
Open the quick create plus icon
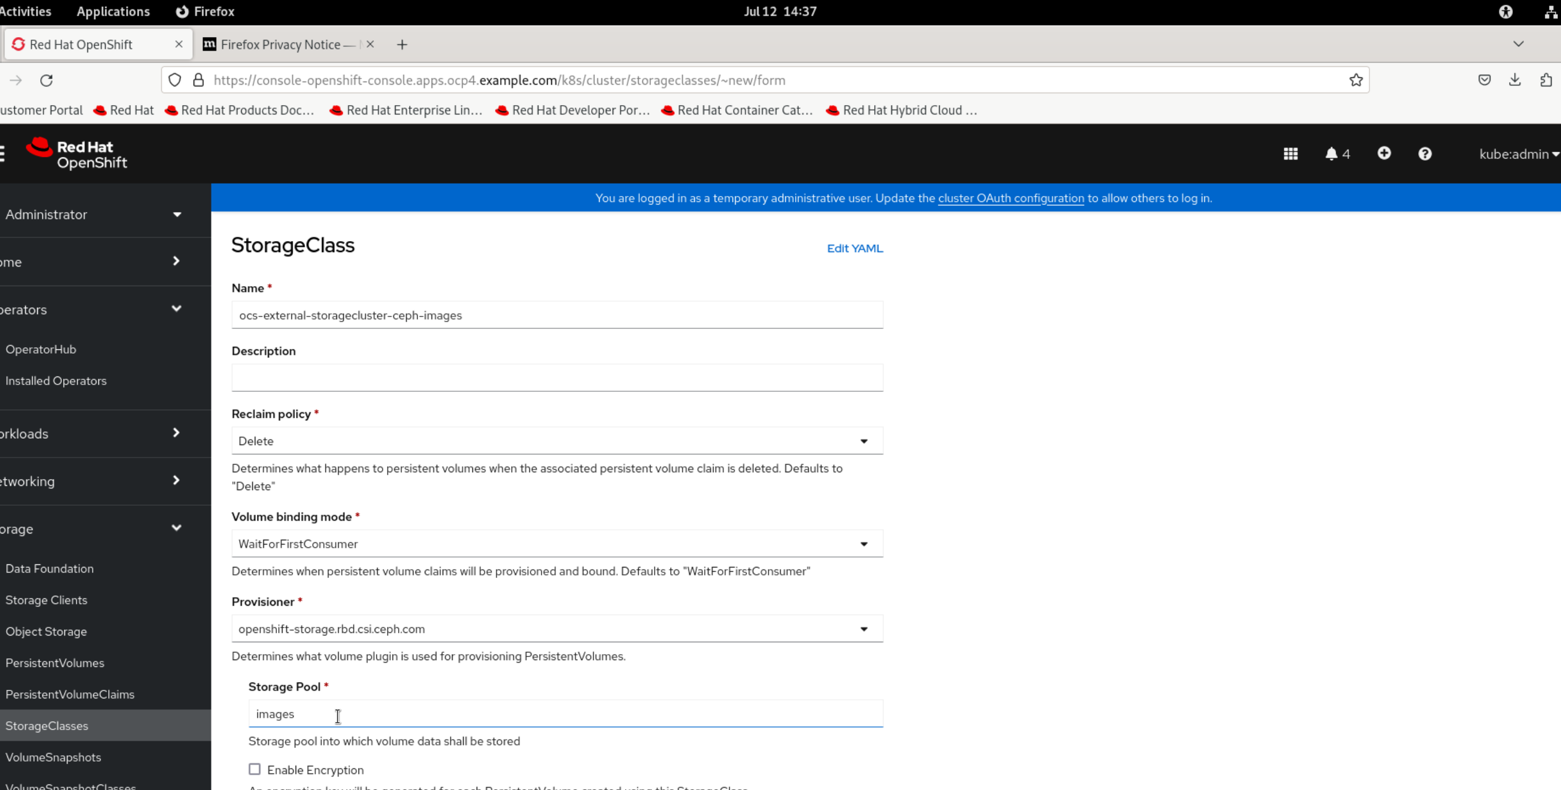pos(1384,153)
